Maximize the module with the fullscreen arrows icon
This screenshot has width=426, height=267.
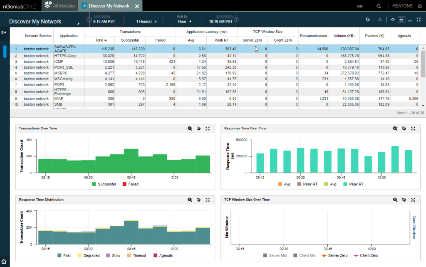coord(419,20)
